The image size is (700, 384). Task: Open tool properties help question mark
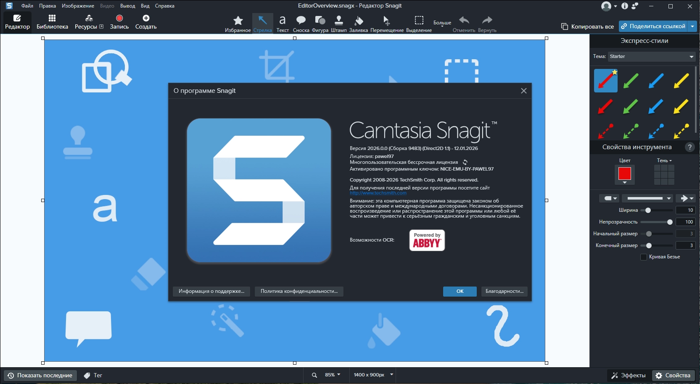coord(689,147)
